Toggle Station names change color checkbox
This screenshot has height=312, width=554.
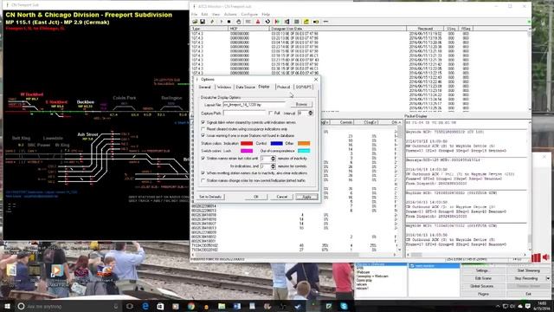[x=203, y=180]
